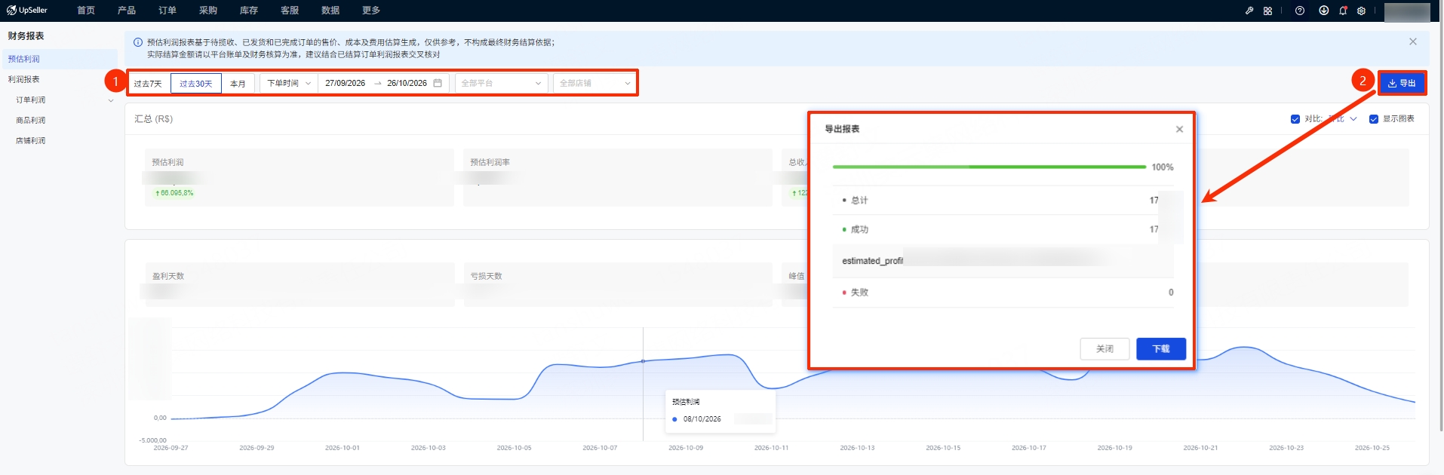Click the 总计 row in export dialog
The width and height of the screenshot is (1444, 475).
[x=1003, y=201]
